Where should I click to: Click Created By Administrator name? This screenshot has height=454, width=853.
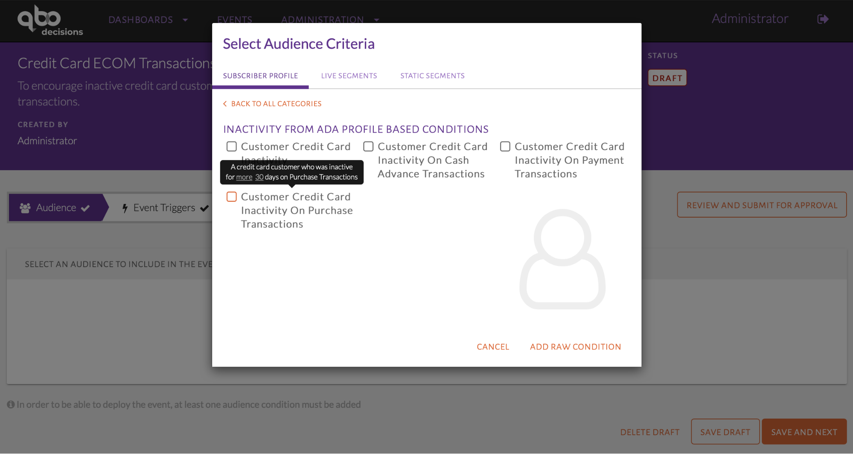click(x=47, y=141)
